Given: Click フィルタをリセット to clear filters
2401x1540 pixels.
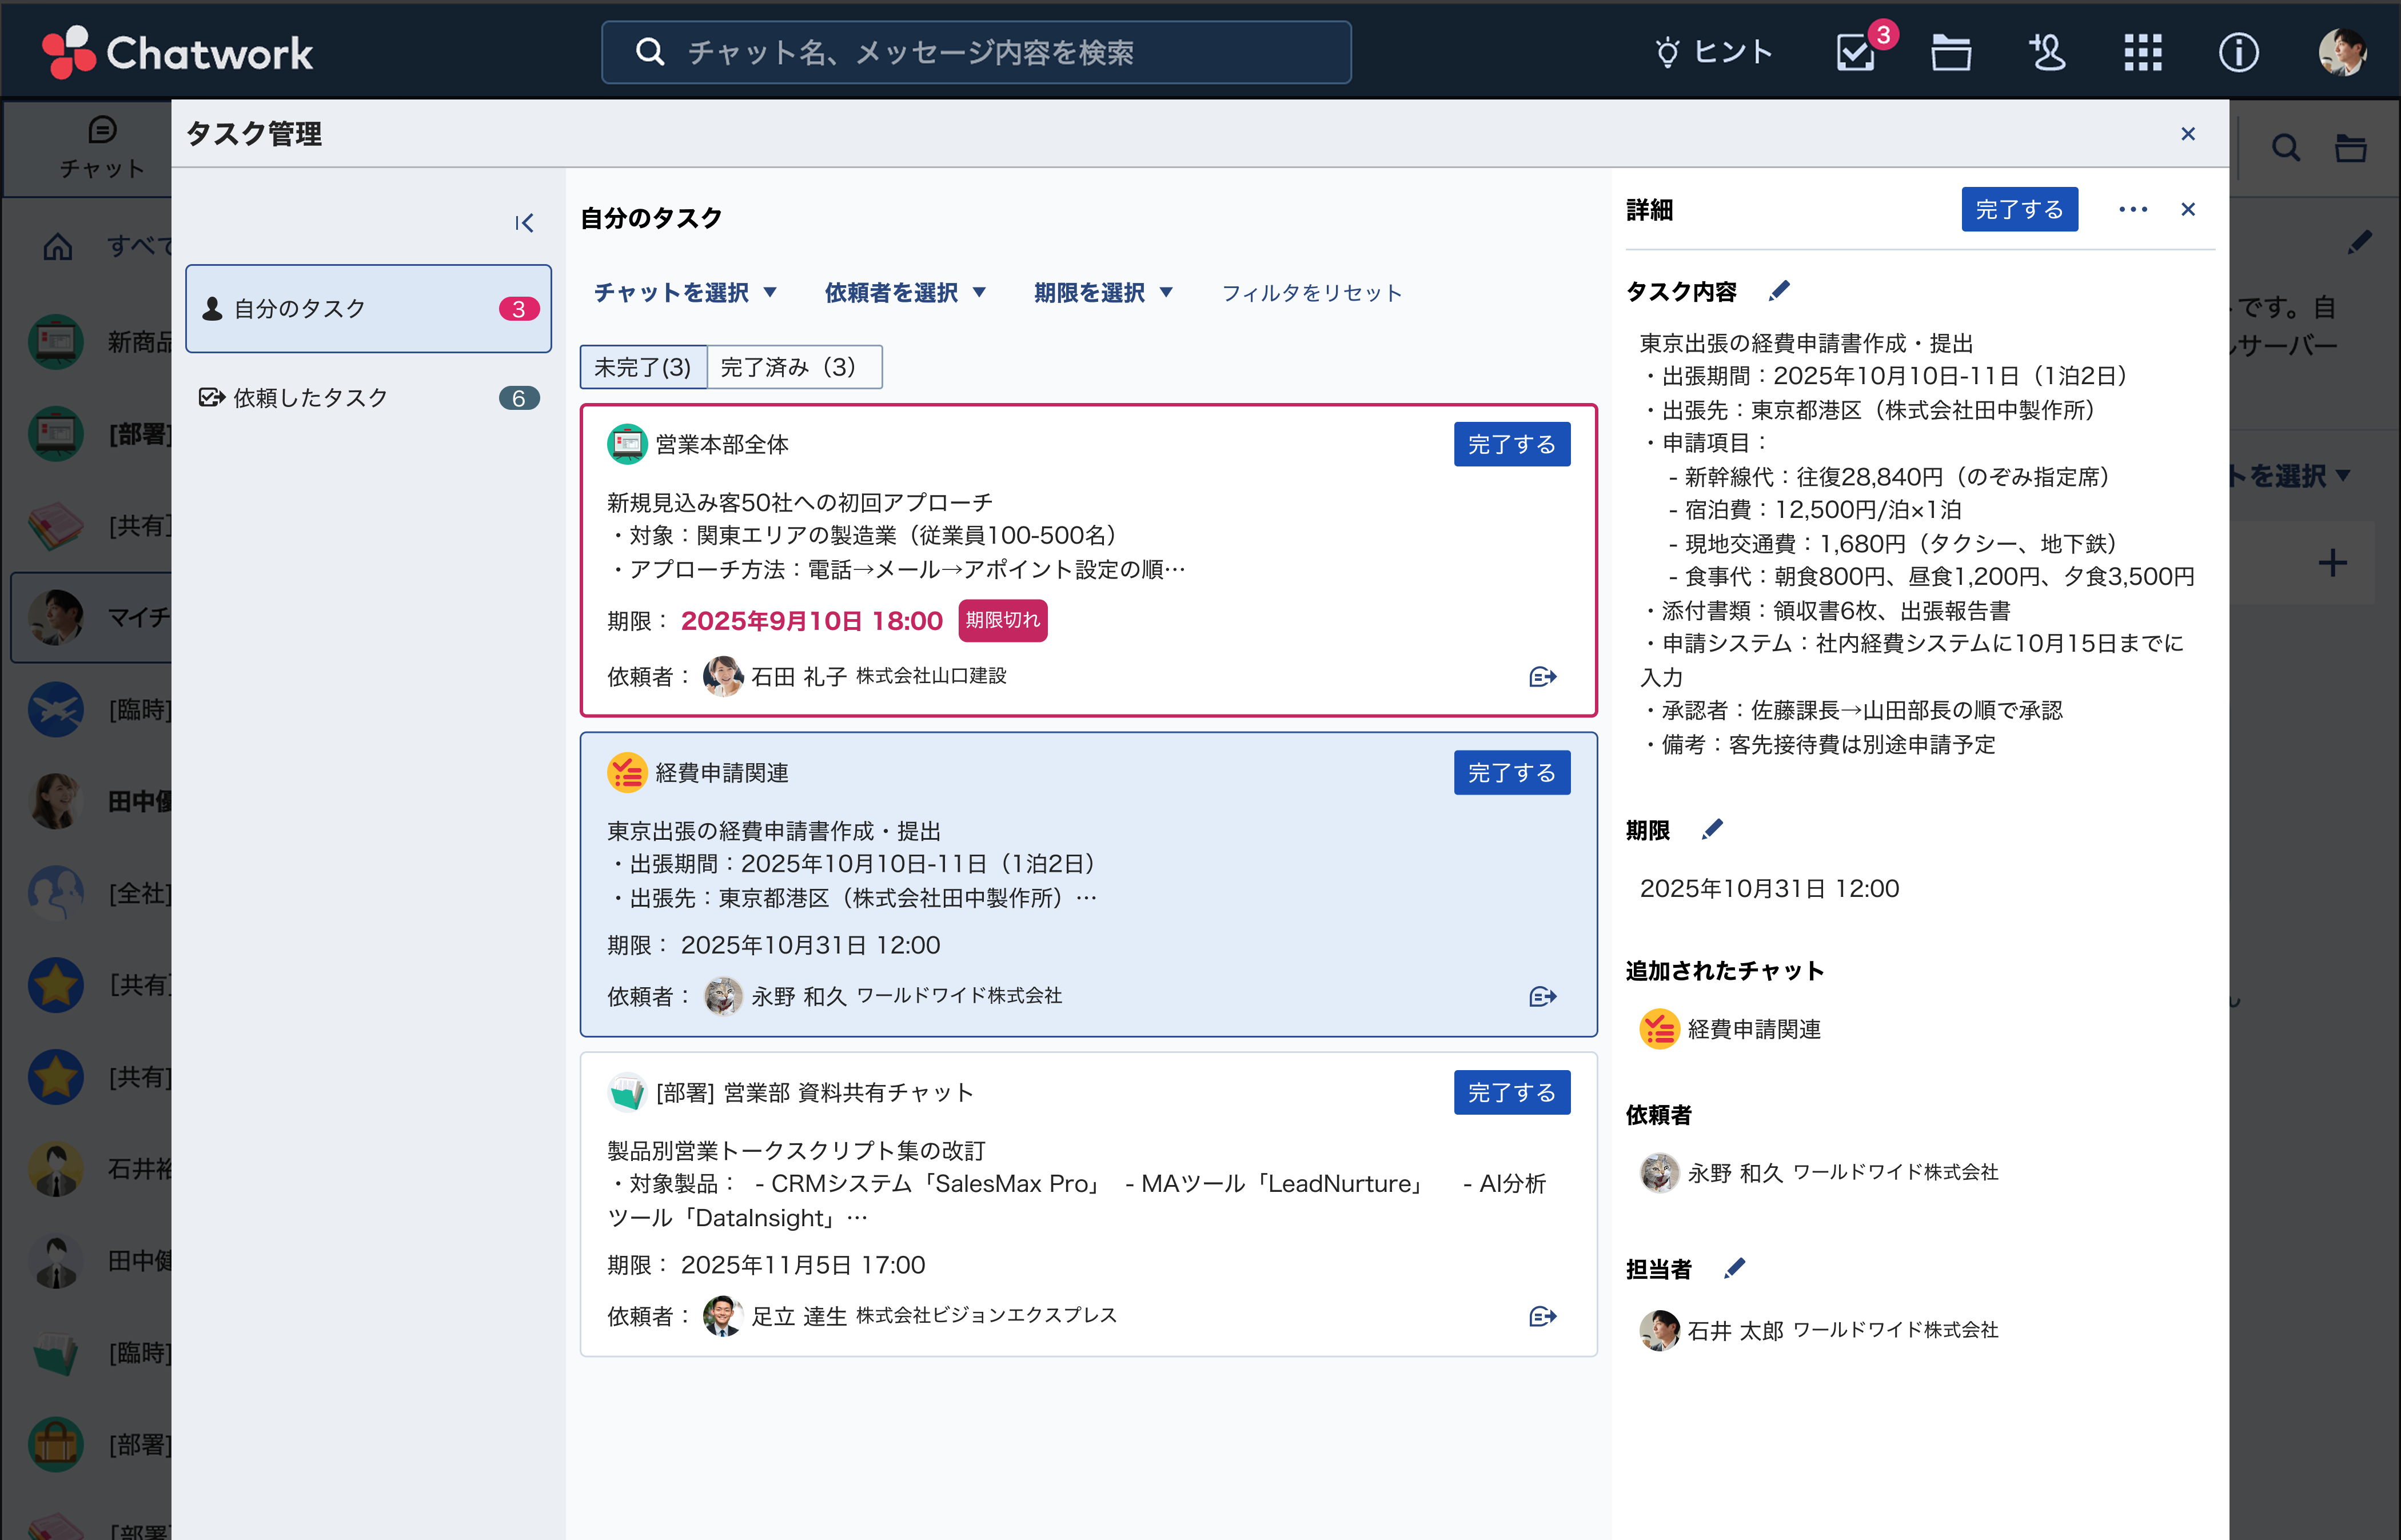Looking at the screenshot, I should (1312, 292).
